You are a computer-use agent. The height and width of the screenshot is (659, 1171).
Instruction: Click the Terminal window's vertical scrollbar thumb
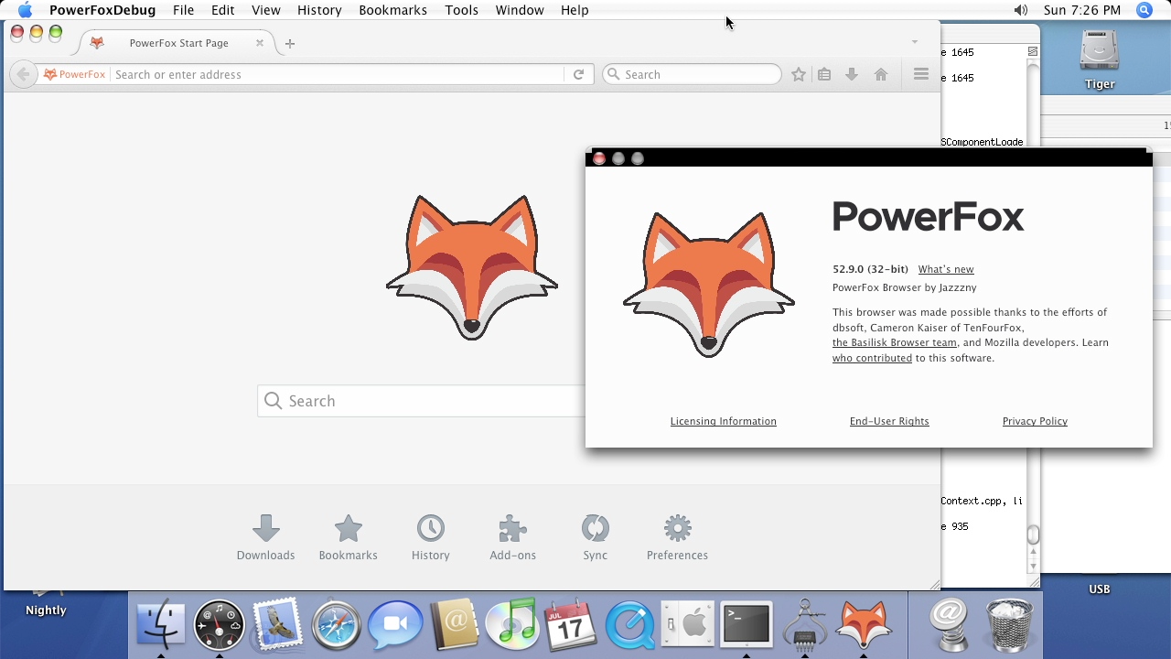[x=1033, y=535]
